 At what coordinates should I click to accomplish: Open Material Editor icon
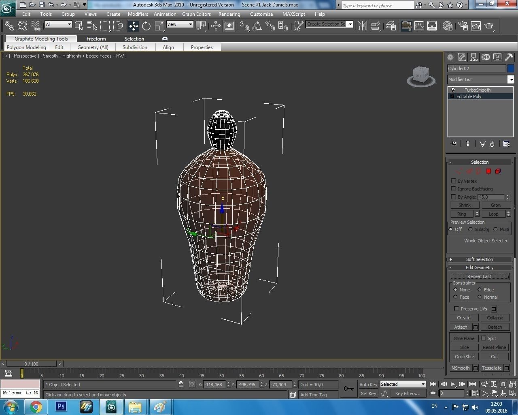(x=448, y=26)
